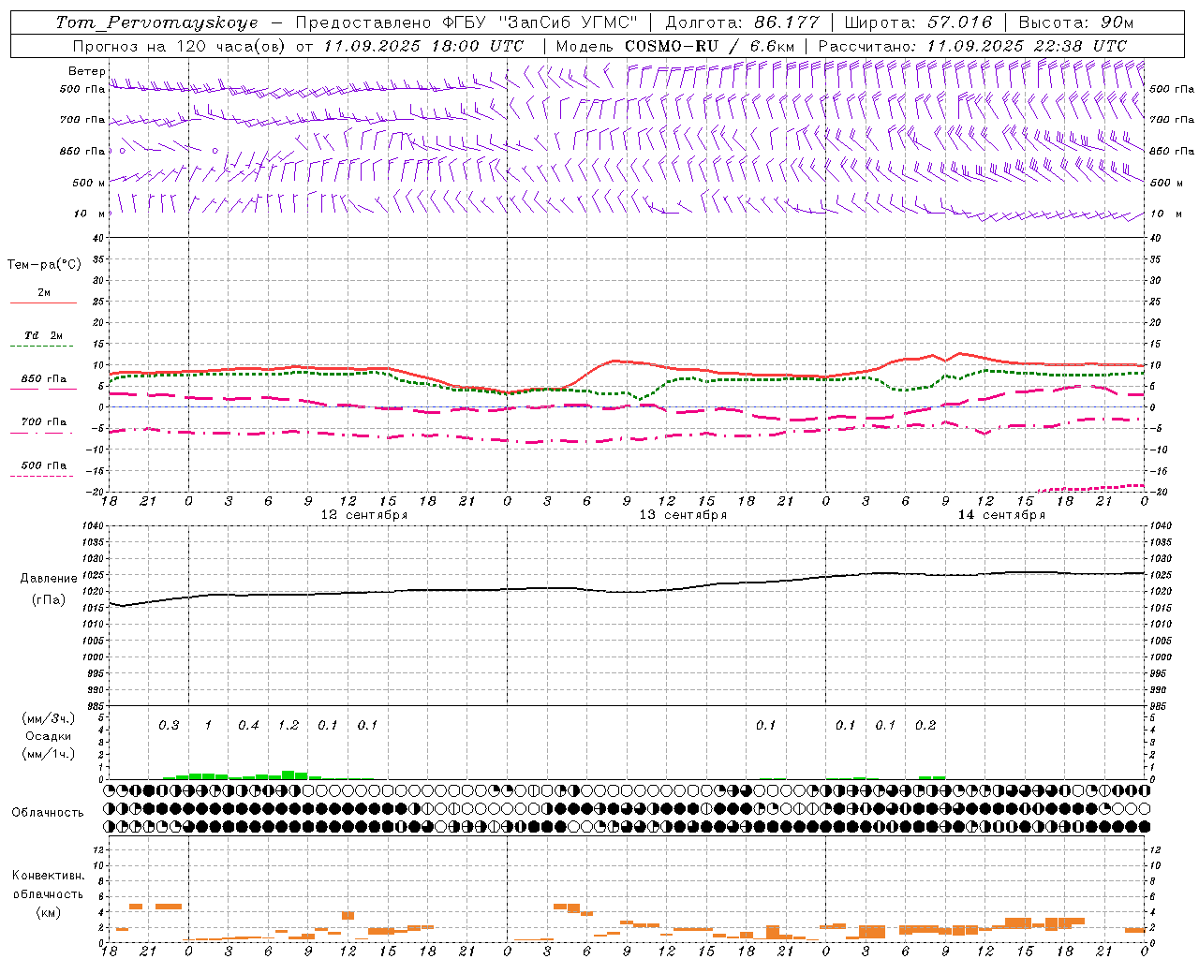
Task: Click the 0.4 precipitation amount
Action: (248, 726)
